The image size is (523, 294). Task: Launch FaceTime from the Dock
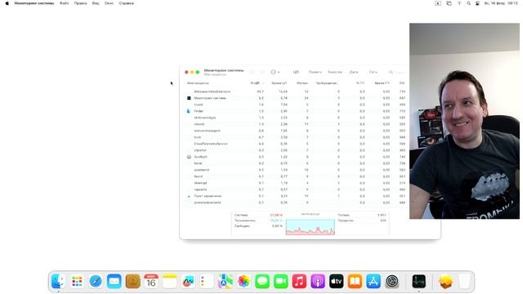[x=281, y=282]
